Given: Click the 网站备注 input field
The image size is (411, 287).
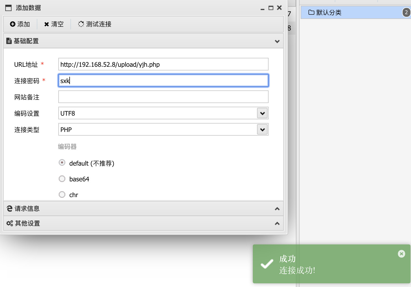Looking at the screenshot, I should pyautogui.click(x=163, y=97).
